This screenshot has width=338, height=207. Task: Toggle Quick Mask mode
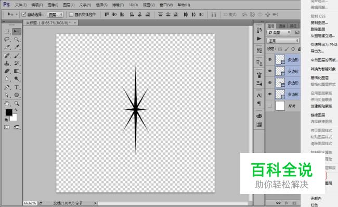point(7,127)
